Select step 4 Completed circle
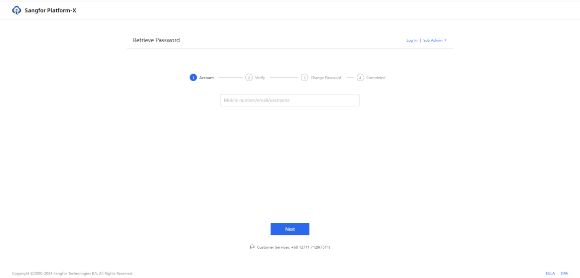 click(x=360, y=78)
